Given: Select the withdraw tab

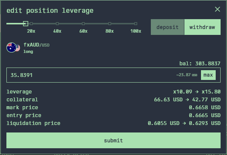Looking at the screenshot, I should [x=202, y=27].
